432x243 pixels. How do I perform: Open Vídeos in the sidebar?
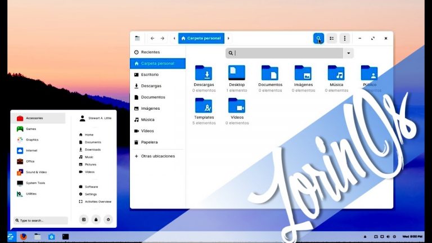tap(158, 131)
